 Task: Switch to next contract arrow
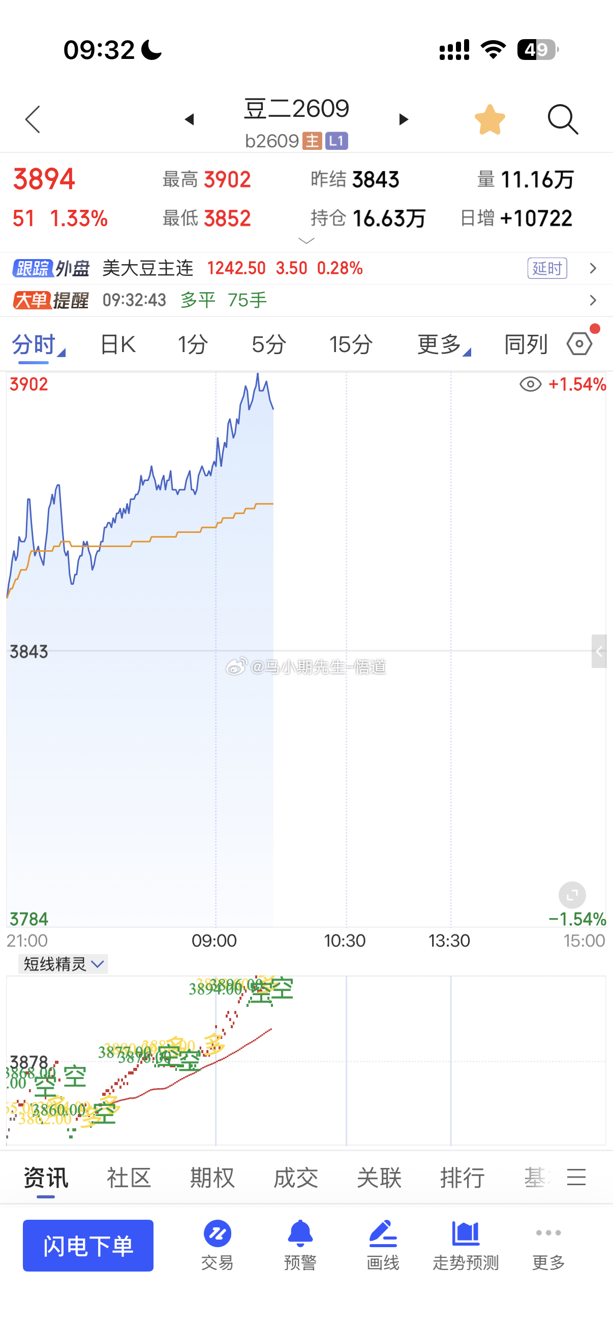pyautogui.click(x=403, y=119)
